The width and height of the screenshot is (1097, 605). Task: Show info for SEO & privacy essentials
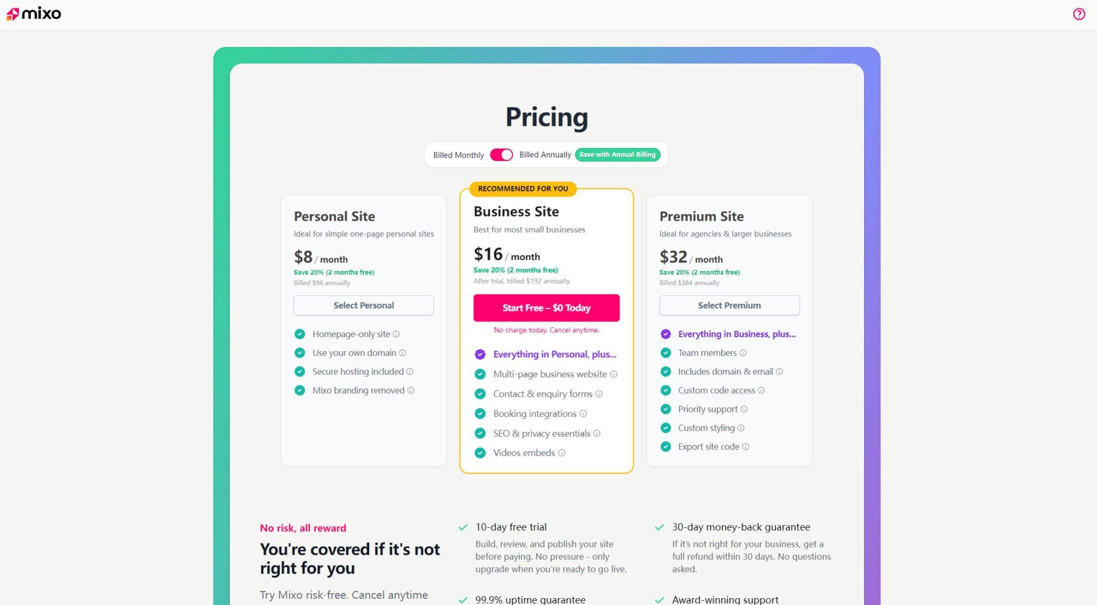click(597, 434)
